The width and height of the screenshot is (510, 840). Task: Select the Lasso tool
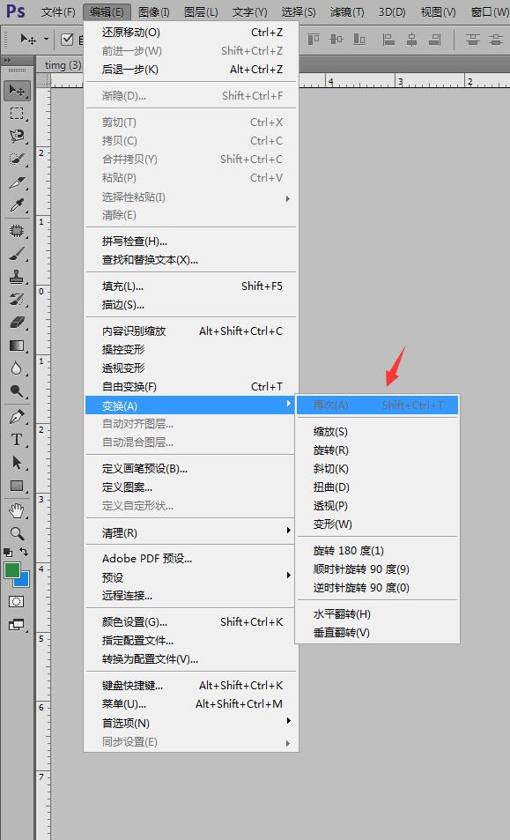point(17,137)
